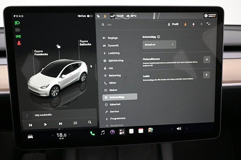Open climate controls via 18.0 temperature
Image resolution: width=241 pixels, height=160 pixels.
click(61, 135)
